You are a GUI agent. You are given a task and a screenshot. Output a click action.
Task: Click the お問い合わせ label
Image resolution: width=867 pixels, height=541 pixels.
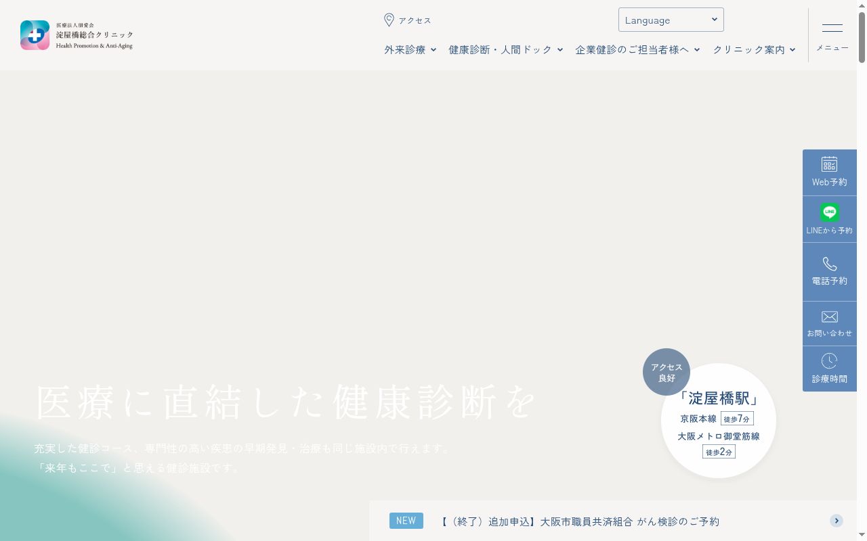pos(830,333)
